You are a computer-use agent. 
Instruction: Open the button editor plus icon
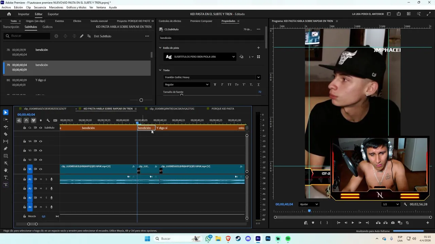pos(428,223)
